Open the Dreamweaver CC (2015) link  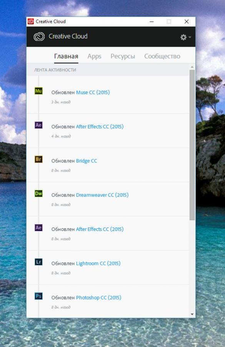pyautogui.click(x=102, y=195)
